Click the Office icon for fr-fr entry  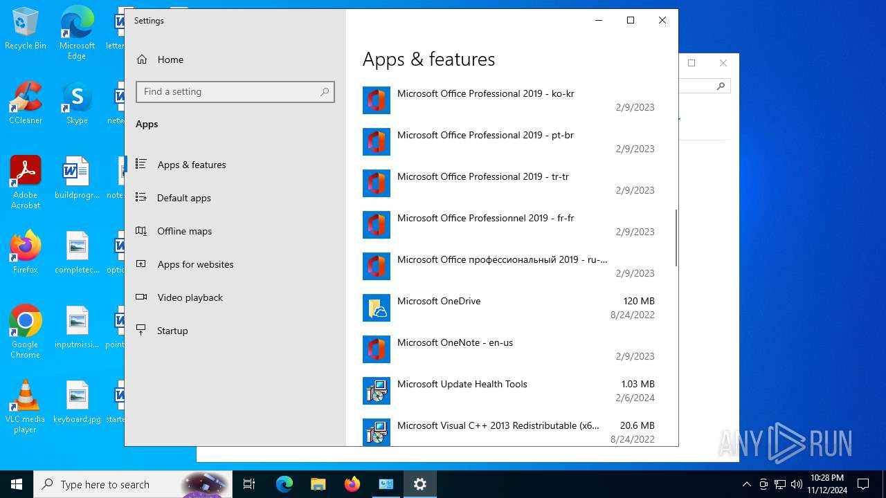(377, 225)
